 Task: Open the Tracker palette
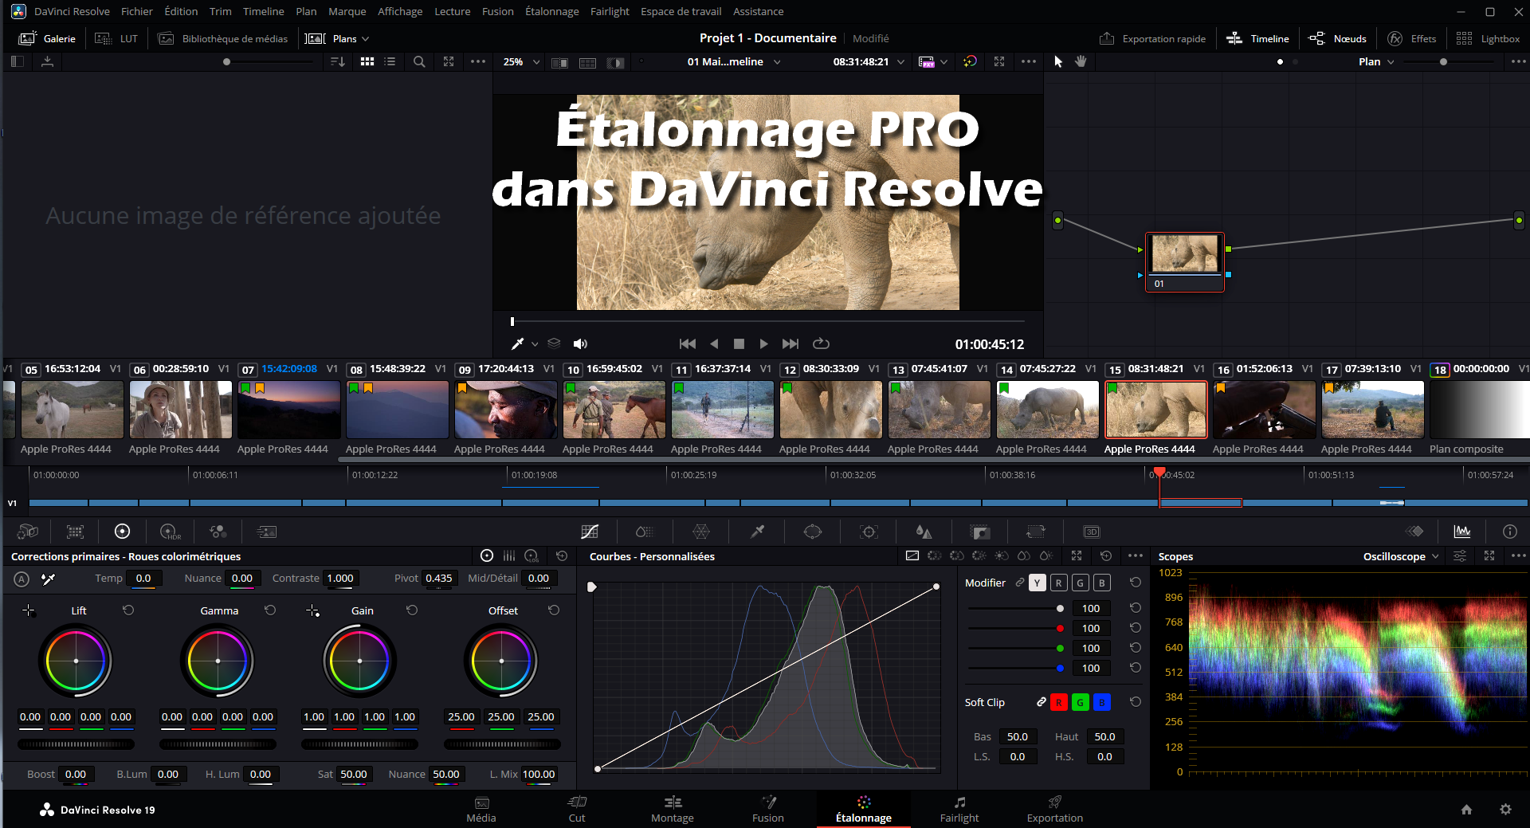[869, 532]
